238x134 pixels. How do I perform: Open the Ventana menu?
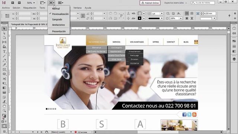tap(77, 8)
